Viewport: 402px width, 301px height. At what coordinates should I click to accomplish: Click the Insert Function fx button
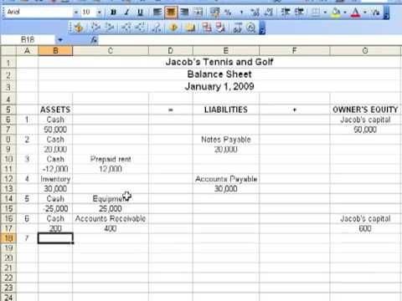[94, 40]
